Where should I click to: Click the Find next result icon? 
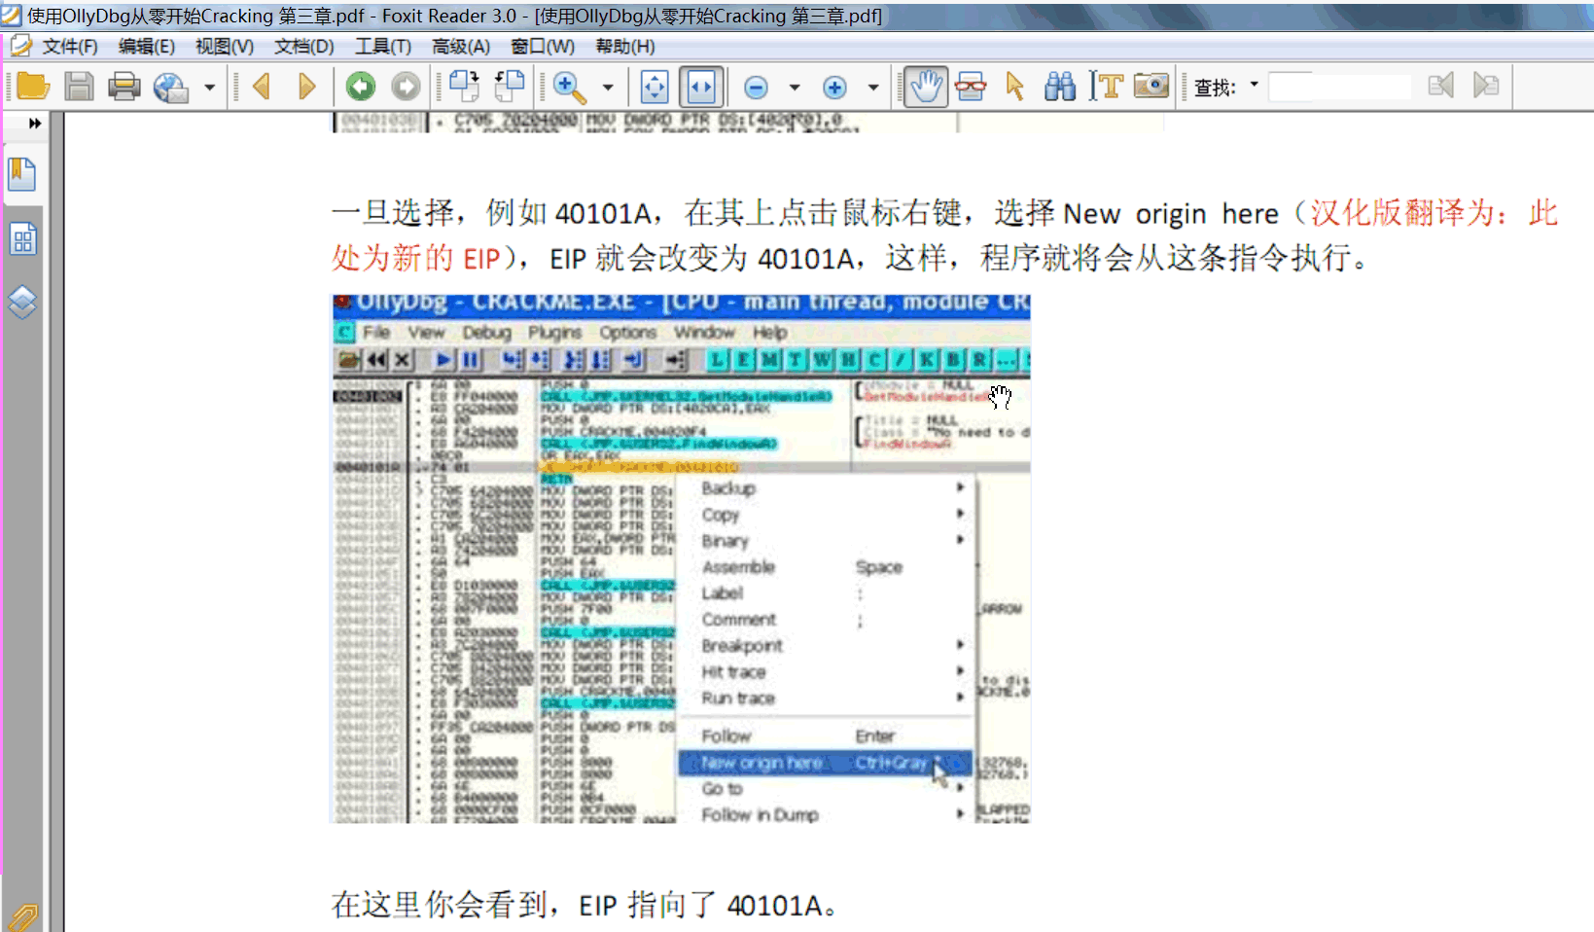(x=1486, y=86)
